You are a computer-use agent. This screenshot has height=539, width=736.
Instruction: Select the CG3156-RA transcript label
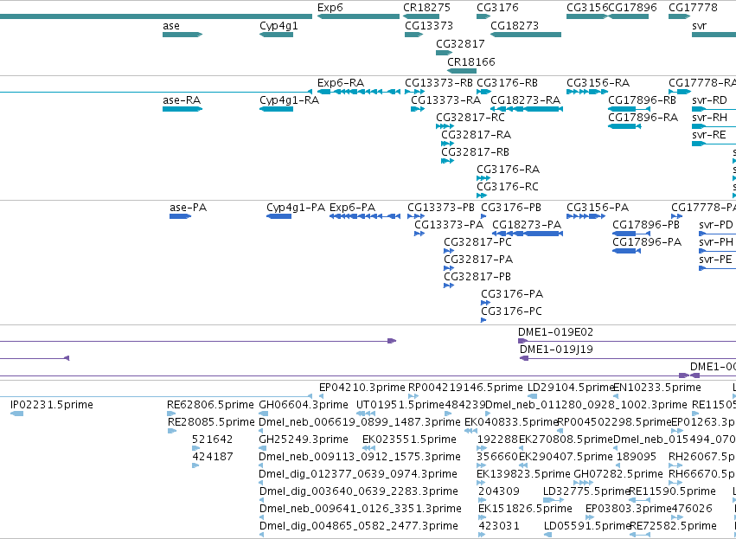coord(598,83)
